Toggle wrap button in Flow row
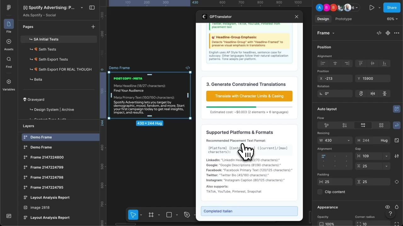This screenshot has width=403, height=226. pyautogui.click(x=397, y=125)
